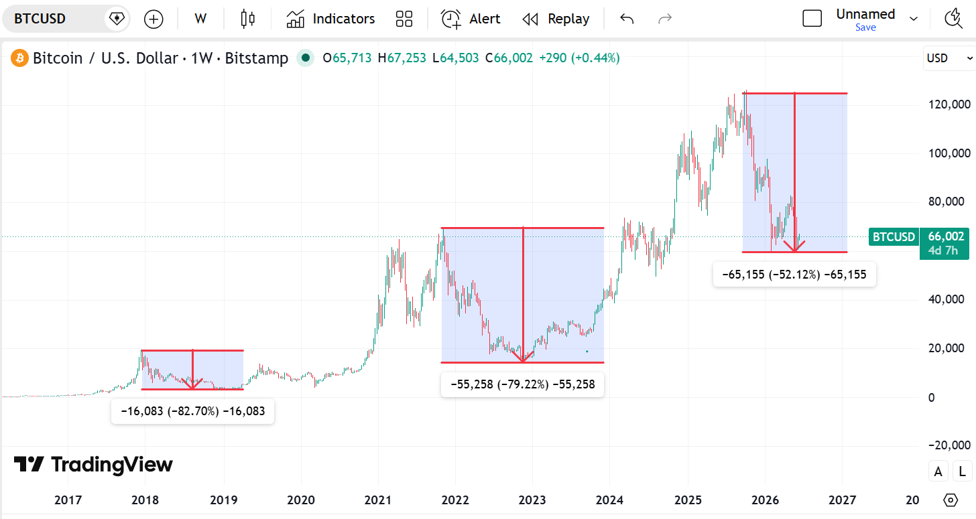Toggle the layout checkbox square

812,19
